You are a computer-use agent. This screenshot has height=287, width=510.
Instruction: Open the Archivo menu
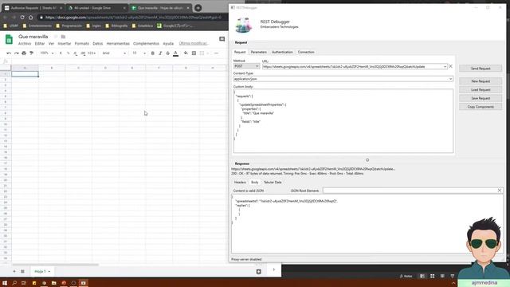25,43
